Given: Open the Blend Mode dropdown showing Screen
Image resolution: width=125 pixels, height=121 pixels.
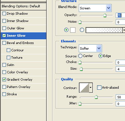Looking at the screenshot, I should 95,8.
